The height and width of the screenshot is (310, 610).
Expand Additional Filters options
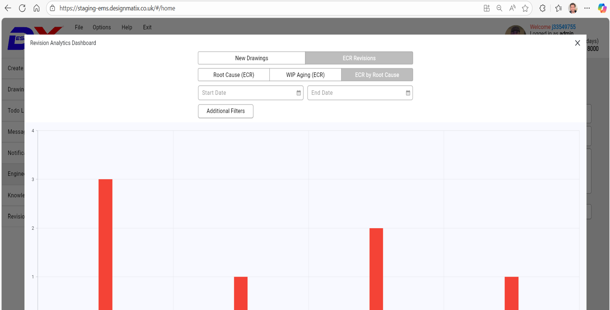[x=226, y=111]
